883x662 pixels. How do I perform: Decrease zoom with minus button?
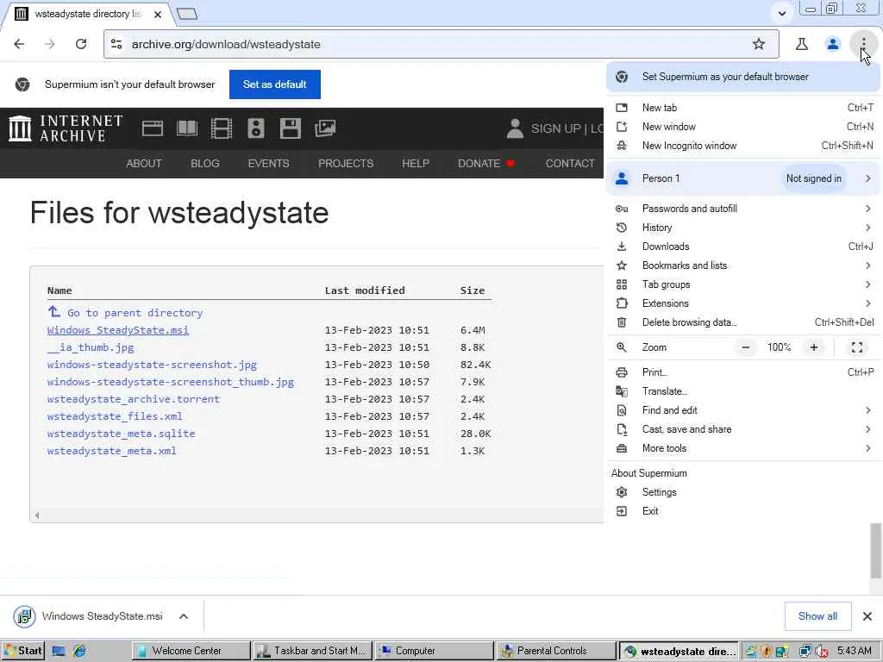[x=746, y=347]
